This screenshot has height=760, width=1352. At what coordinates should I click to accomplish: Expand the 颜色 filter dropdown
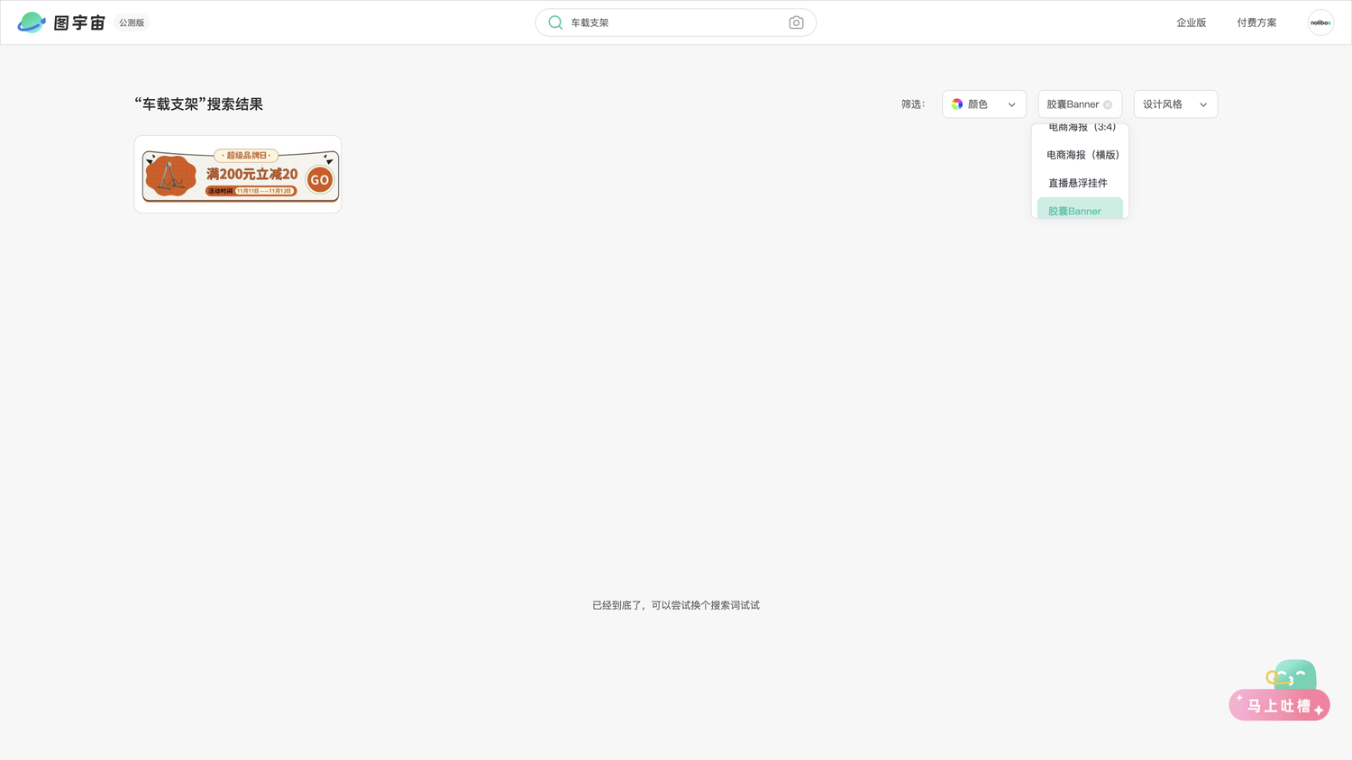point(984,104)
